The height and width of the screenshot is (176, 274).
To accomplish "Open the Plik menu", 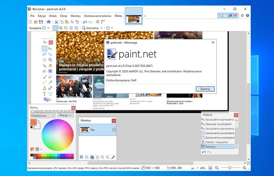I will [x=32, y=16].
